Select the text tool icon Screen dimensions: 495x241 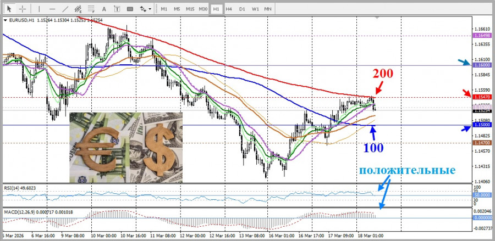pos(105,9)
